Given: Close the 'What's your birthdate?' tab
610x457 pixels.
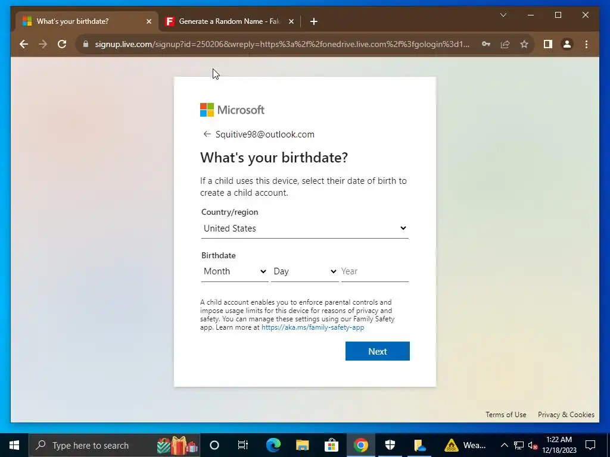Looking at the screenshot, I should 148,21.
